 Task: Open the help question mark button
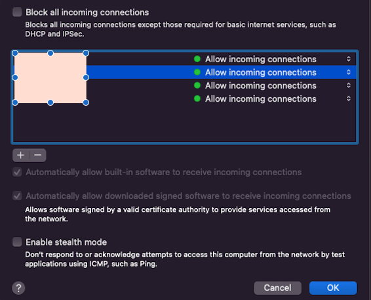coord(18,288)
